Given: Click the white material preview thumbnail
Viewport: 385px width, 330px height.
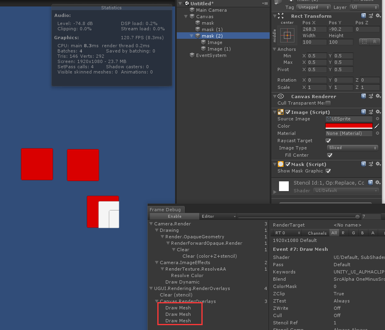Looking at the screenshot, I should click(284, 186).
